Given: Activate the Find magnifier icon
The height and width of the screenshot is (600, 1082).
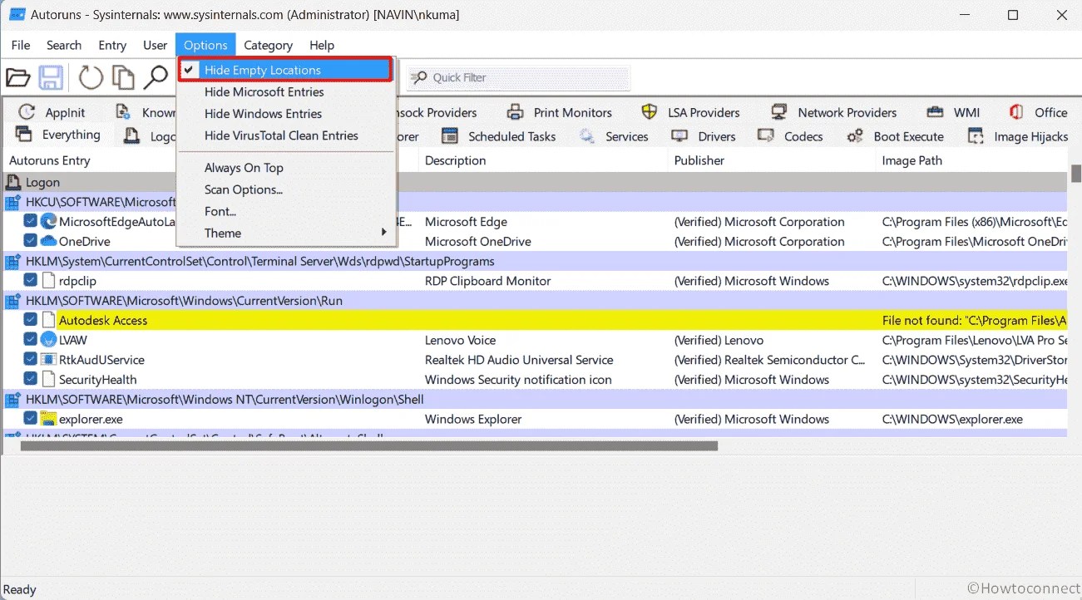Looking at the screenshot, I should click(155, 76).
